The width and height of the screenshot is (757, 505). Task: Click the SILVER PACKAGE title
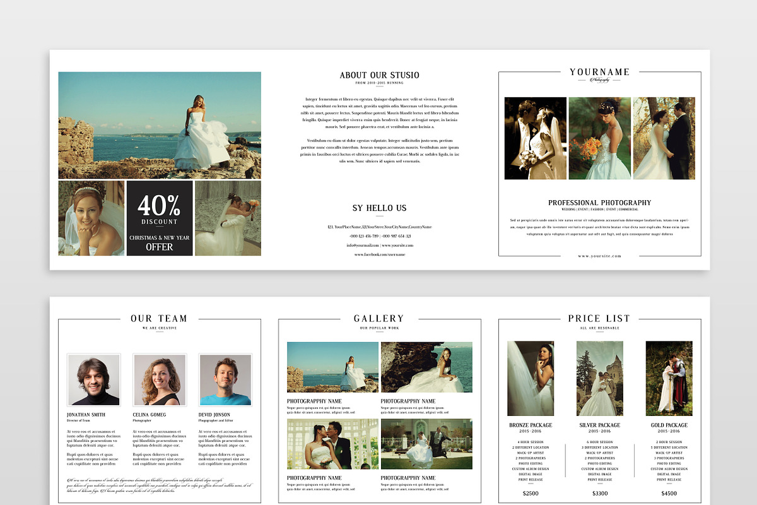click(x=600, y=425)
